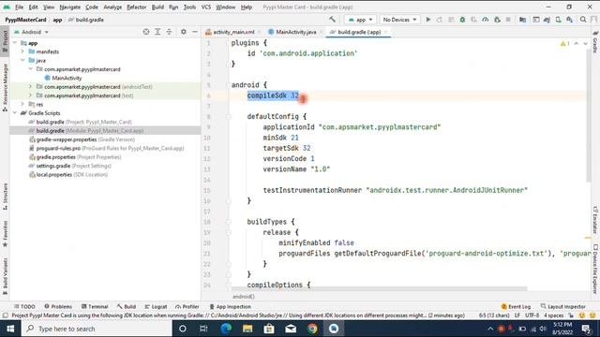The width and height of the screenshot is (600, 337).
Task: Expand the androidTest package node
Action: click(31, 87)
